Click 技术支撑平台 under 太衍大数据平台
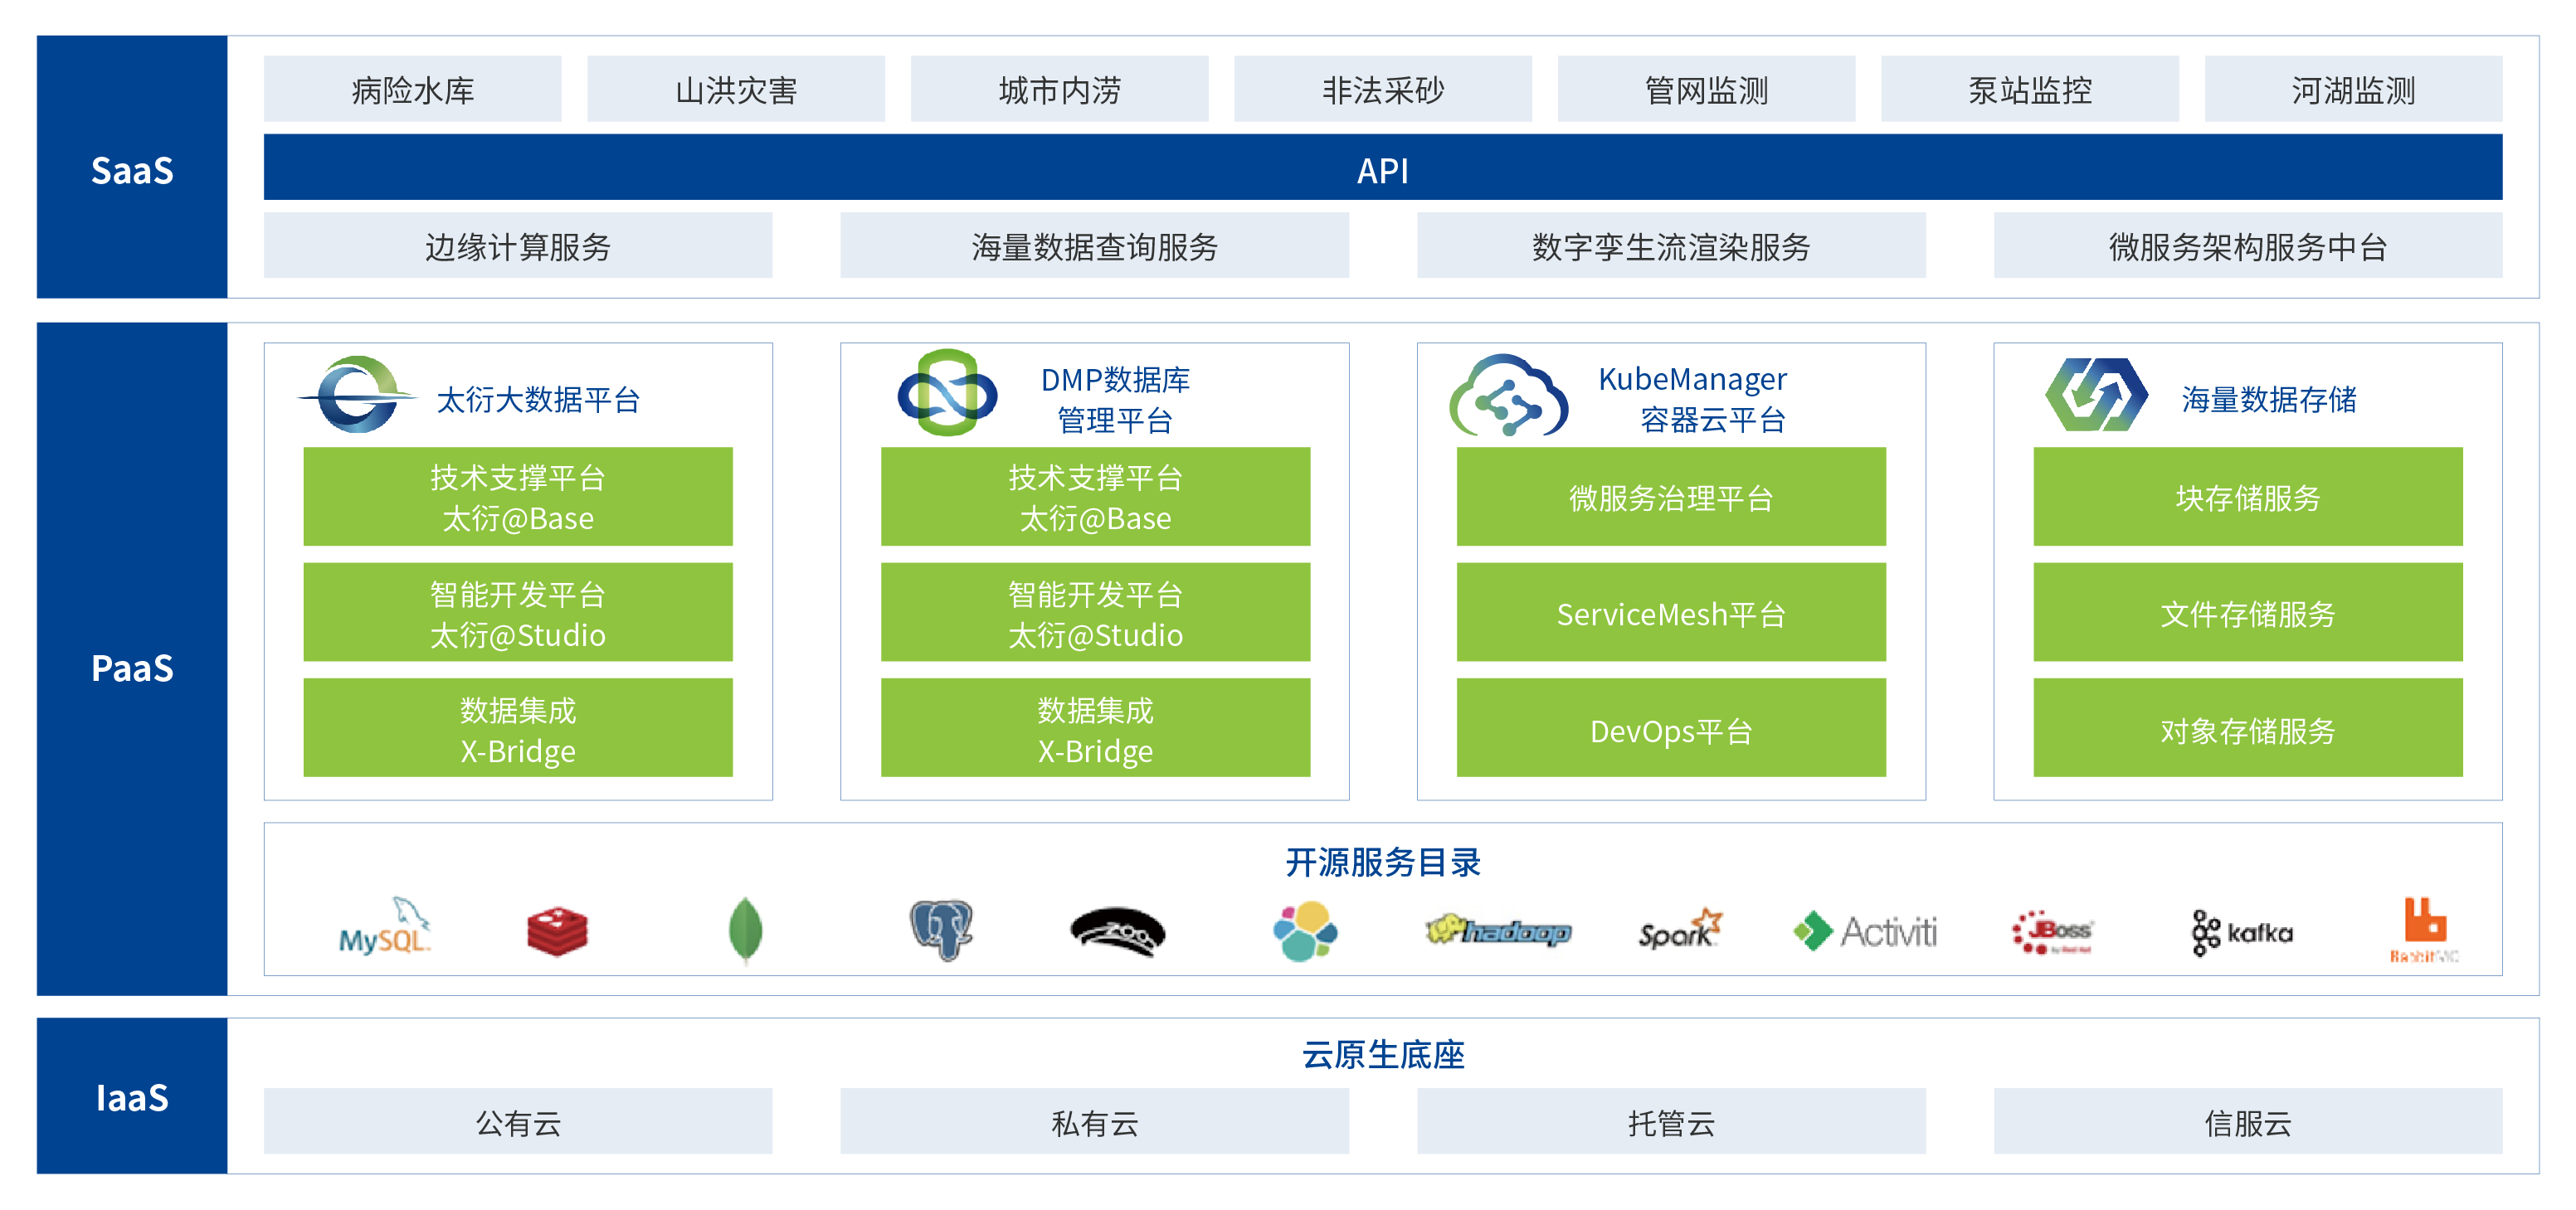The width and height of the screenshot is (2576, 1210). 518,496
